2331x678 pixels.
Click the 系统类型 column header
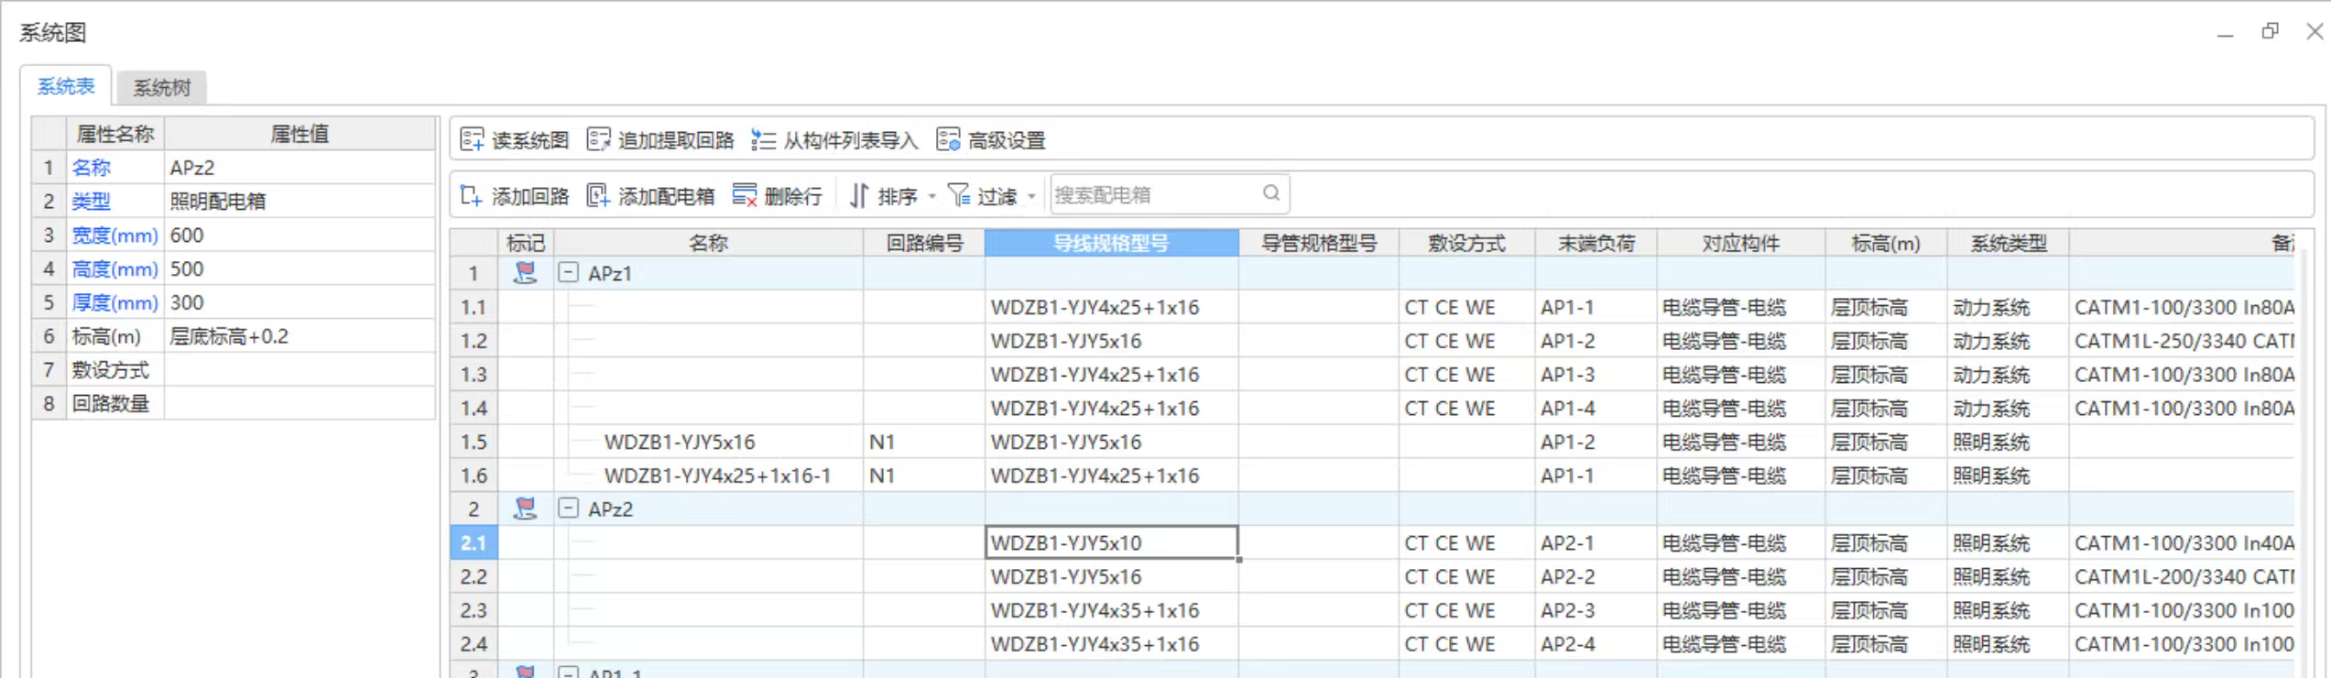(x=2009, y=243)
